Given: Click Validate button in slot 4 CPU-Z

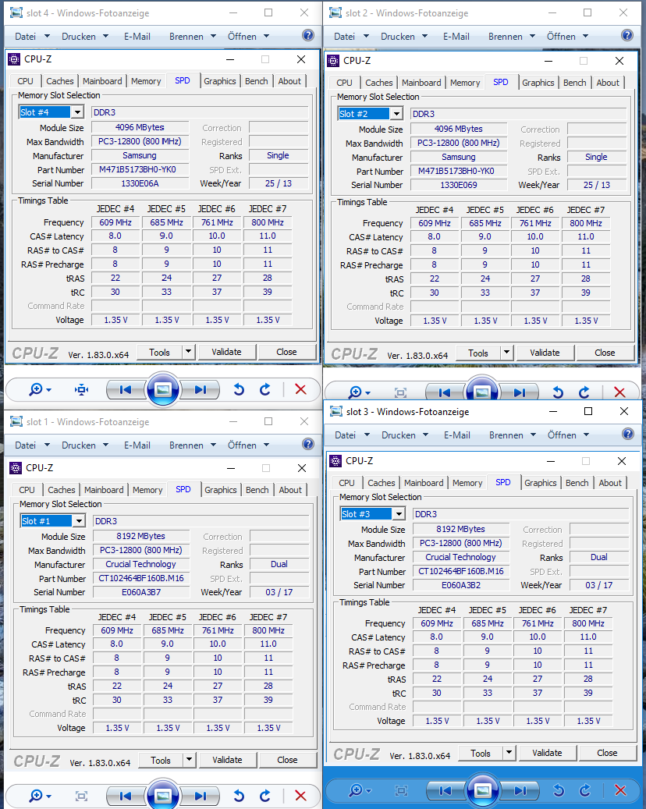Looking at the screenshot, I should 226,352.
